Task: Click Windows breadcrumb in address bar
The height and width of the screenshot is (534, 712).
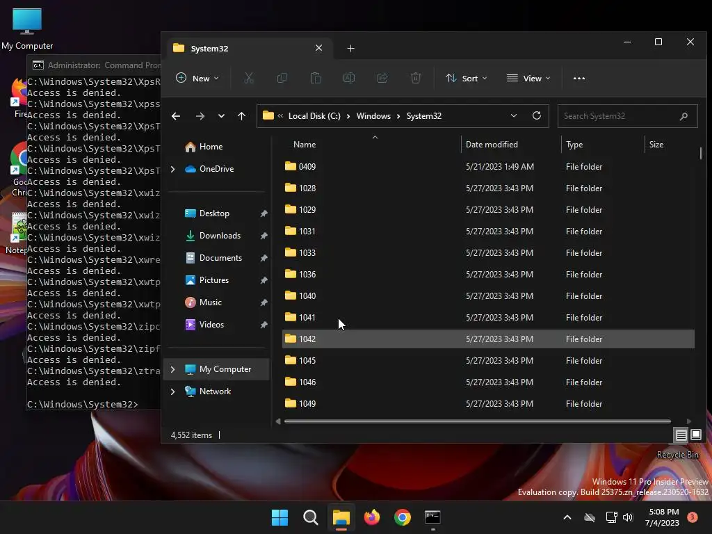Action: [373, 116]
